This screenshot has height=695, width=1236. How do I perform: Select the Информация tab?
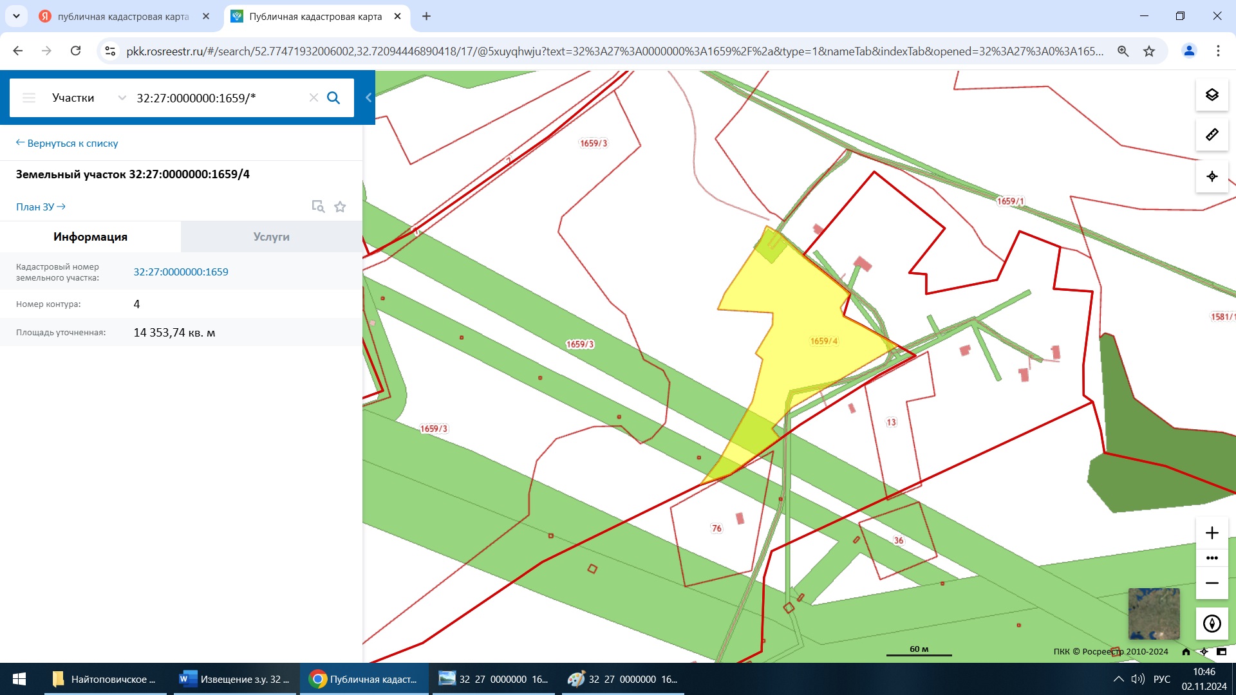pyautogui.click(x=90, y=237)
